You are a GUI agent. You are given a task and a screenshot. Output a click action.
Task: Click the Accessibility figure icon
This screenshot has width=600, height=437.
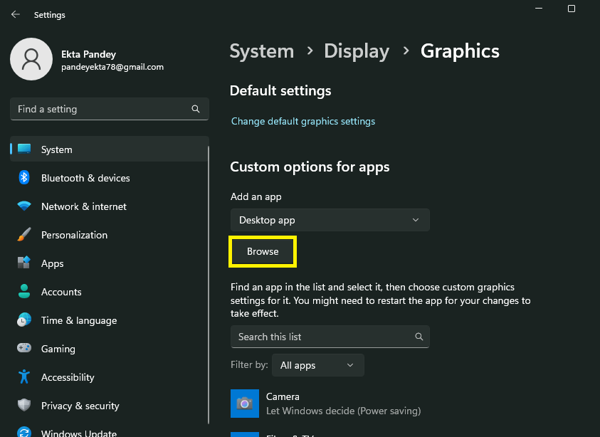point(24,377)
